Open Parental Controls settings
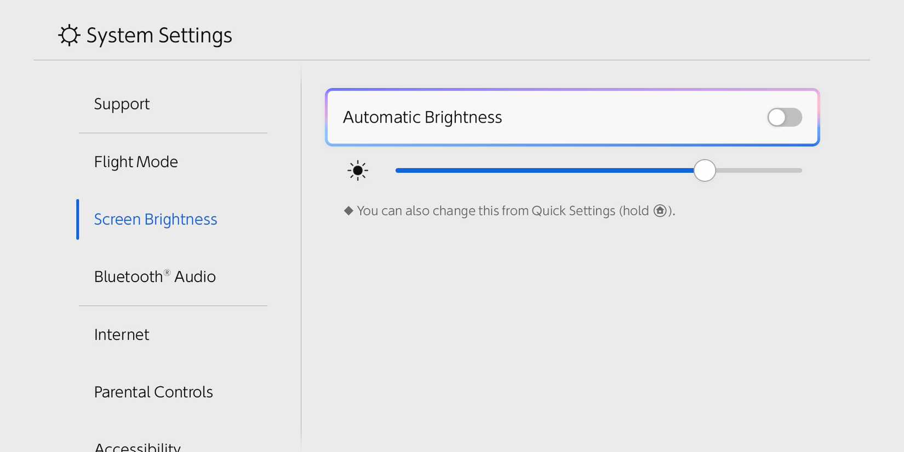904x452 pixels. [x=153, y=392]
